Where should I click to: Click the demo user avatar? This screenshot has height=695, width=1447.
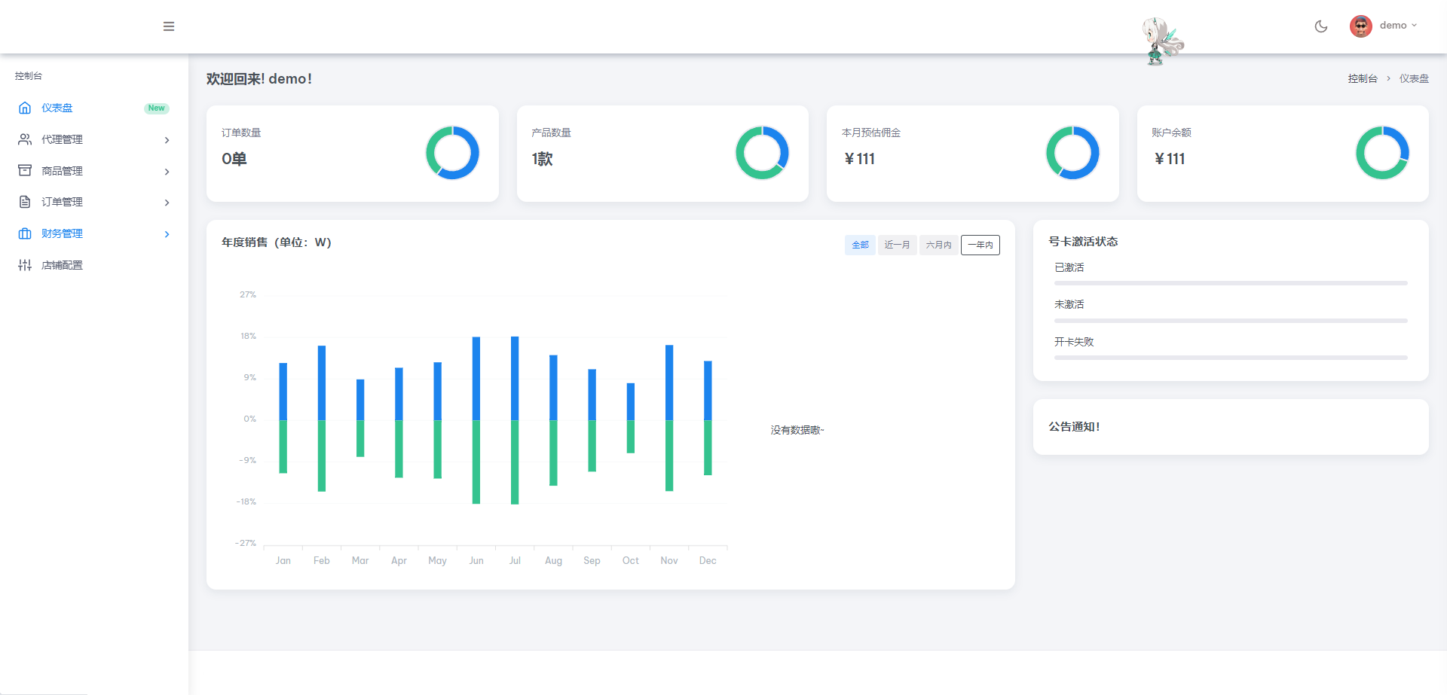[x=1360, y=26]
